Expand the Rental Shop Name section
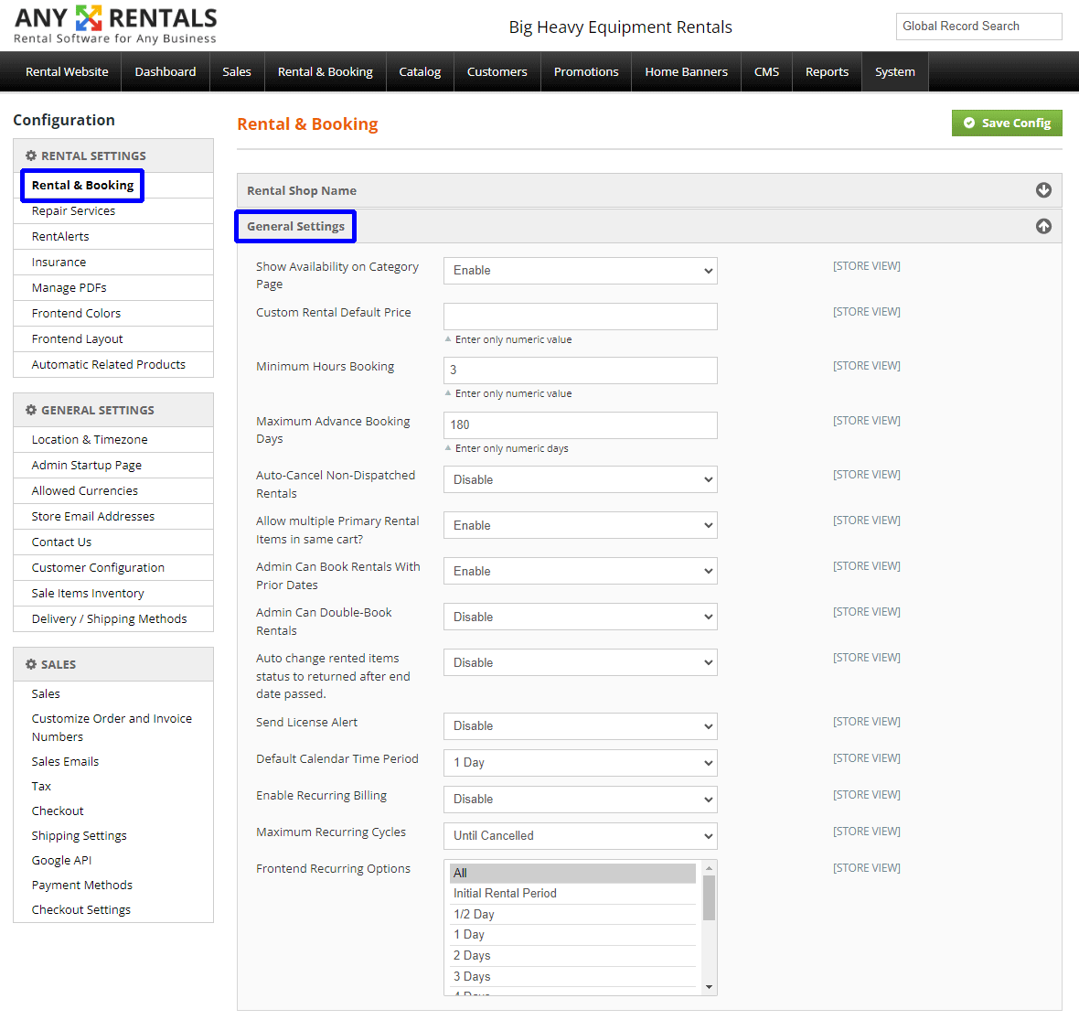Image resolution: width=1079 pixels, height=1020 pixels. coord(1043,189)
